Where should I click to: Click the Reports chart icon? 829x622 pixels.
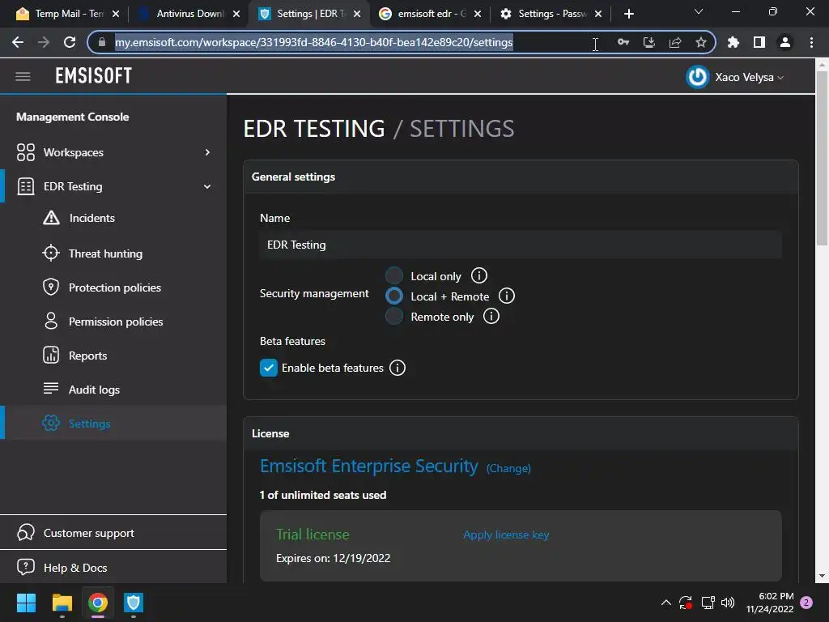[51, 355]
